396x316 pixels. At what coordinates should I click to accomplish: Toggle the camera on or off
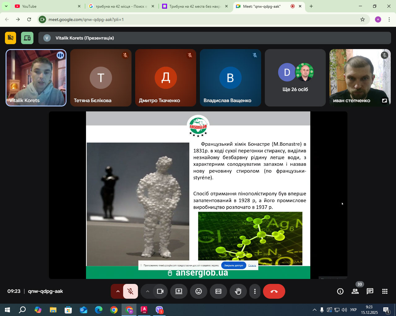[x=160, y=291]
